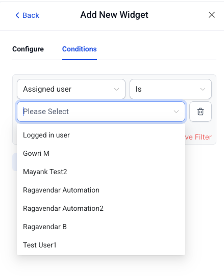Focus the Please Select search input
Viewport: 224px width, 277px height.
tap(101, 112)
